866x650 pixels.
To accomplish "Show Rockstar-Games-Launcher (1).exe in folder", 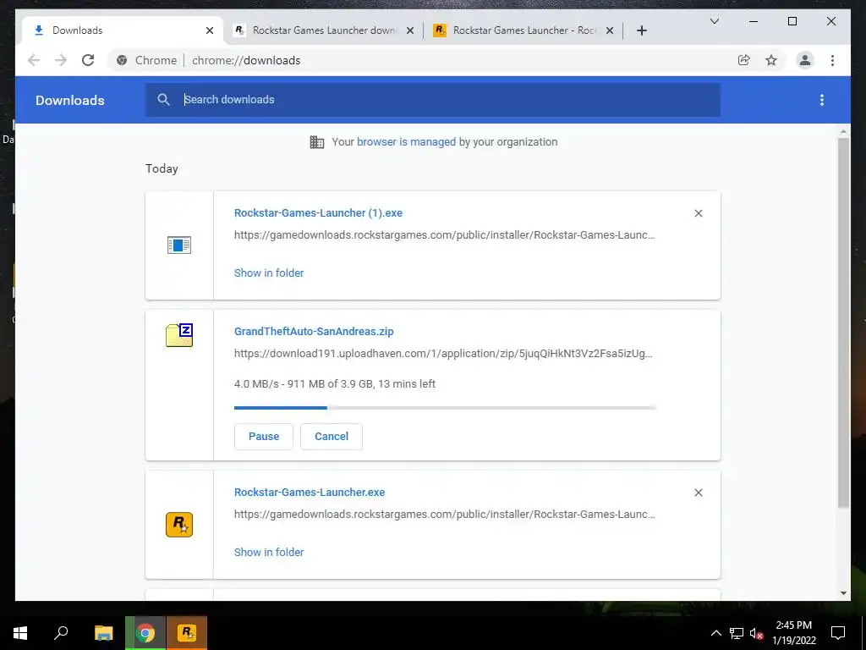I will click(269, 273).
